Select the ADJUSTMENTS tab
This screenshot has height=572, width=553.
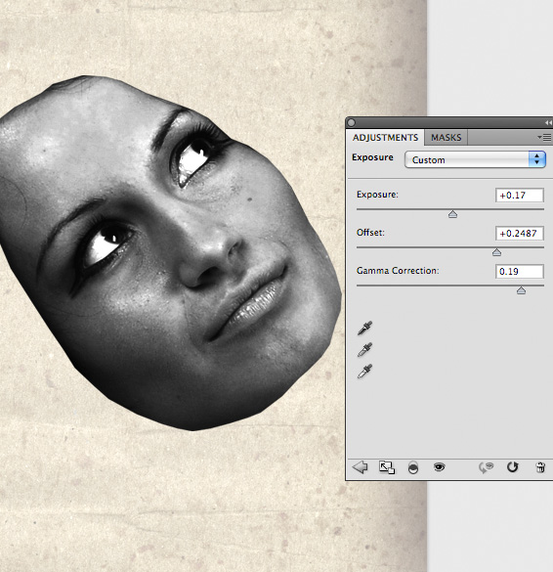(x=385, y=138)
